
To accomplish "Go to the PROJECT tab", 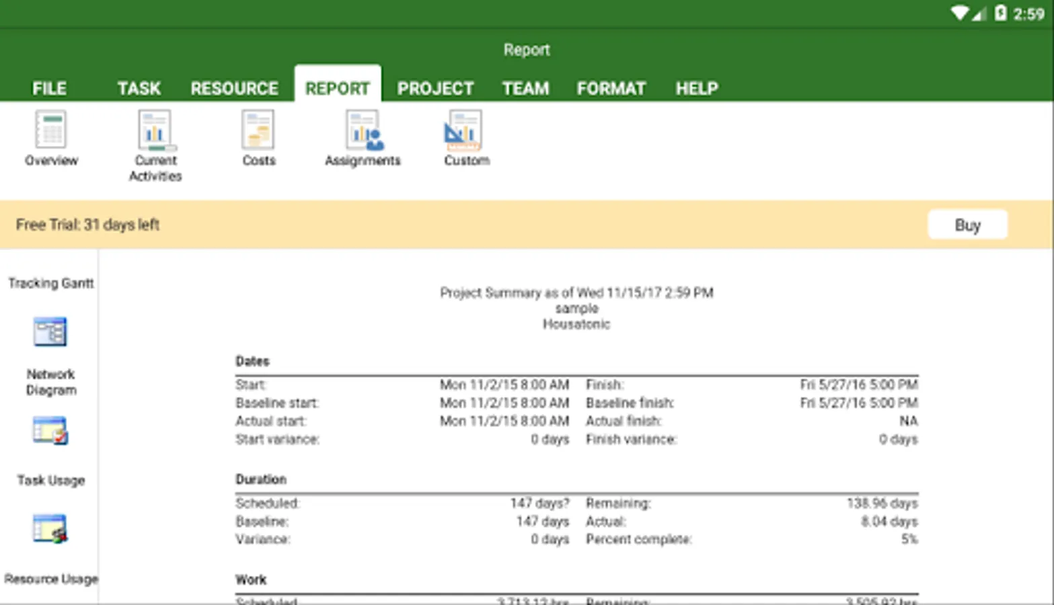I will pyautogui.click(x=435, y=88).
